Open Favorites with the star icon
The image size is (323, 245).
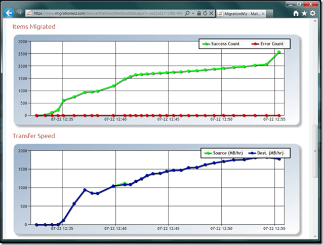(x=304, y=14)
